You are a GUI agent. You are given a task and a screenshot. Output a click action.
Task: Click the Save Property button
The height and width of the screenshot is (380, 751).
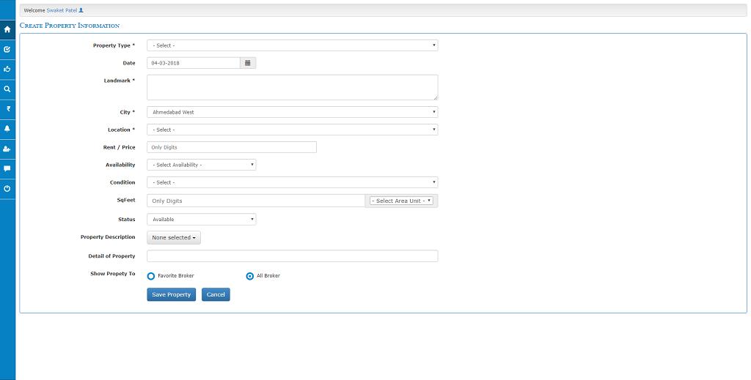tap(171, 294)
